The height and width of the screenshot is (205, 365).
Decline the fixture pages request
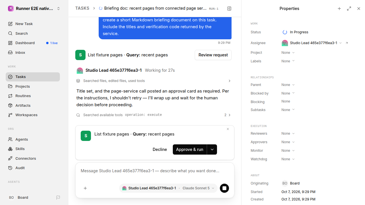(x=160, y=149)
